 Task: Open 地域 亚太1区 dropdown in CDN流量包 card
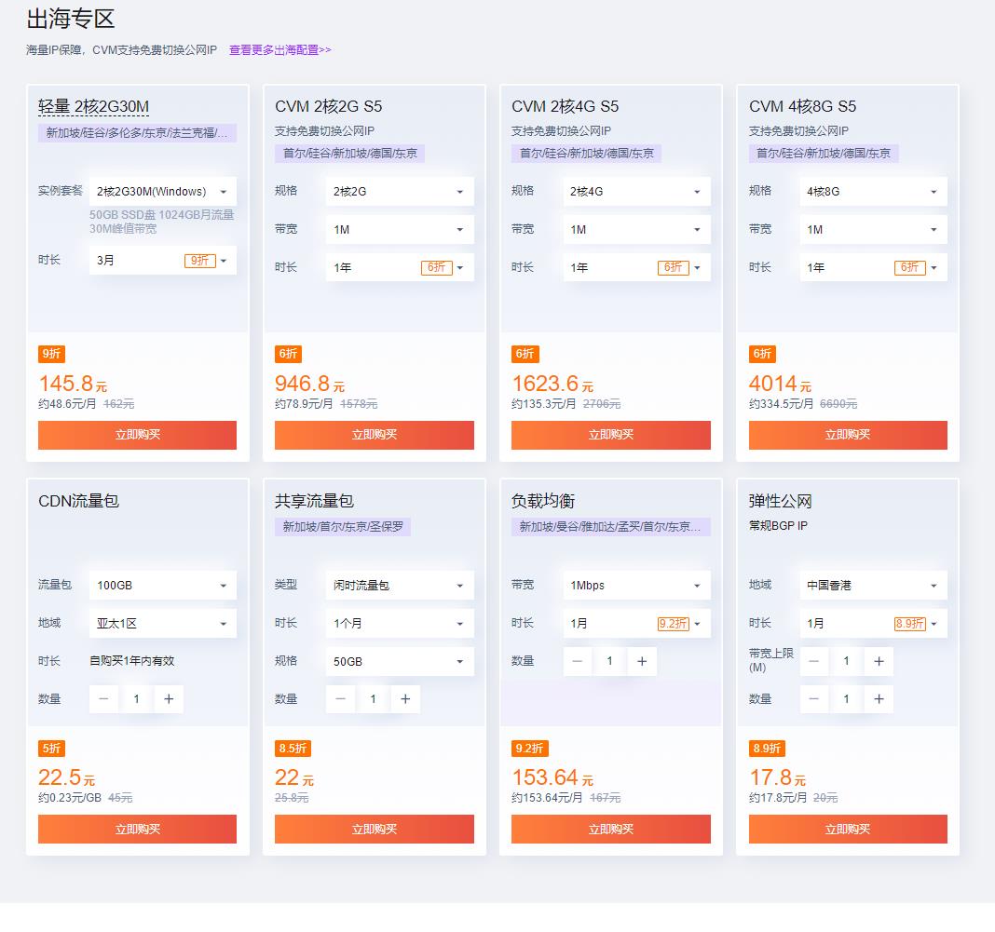pyautogui.click(x=162, y=623)
